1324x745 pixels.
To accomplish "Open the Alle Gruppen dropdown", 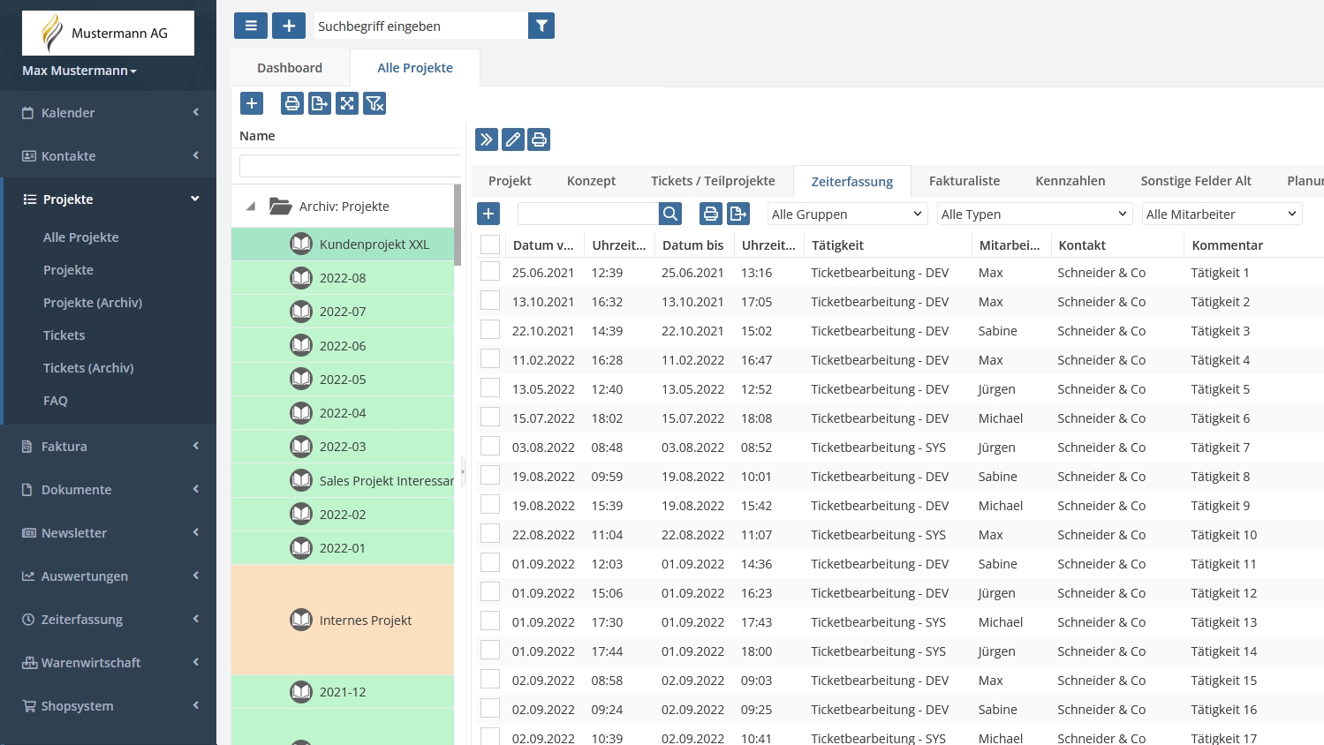I will click(847, 214).
